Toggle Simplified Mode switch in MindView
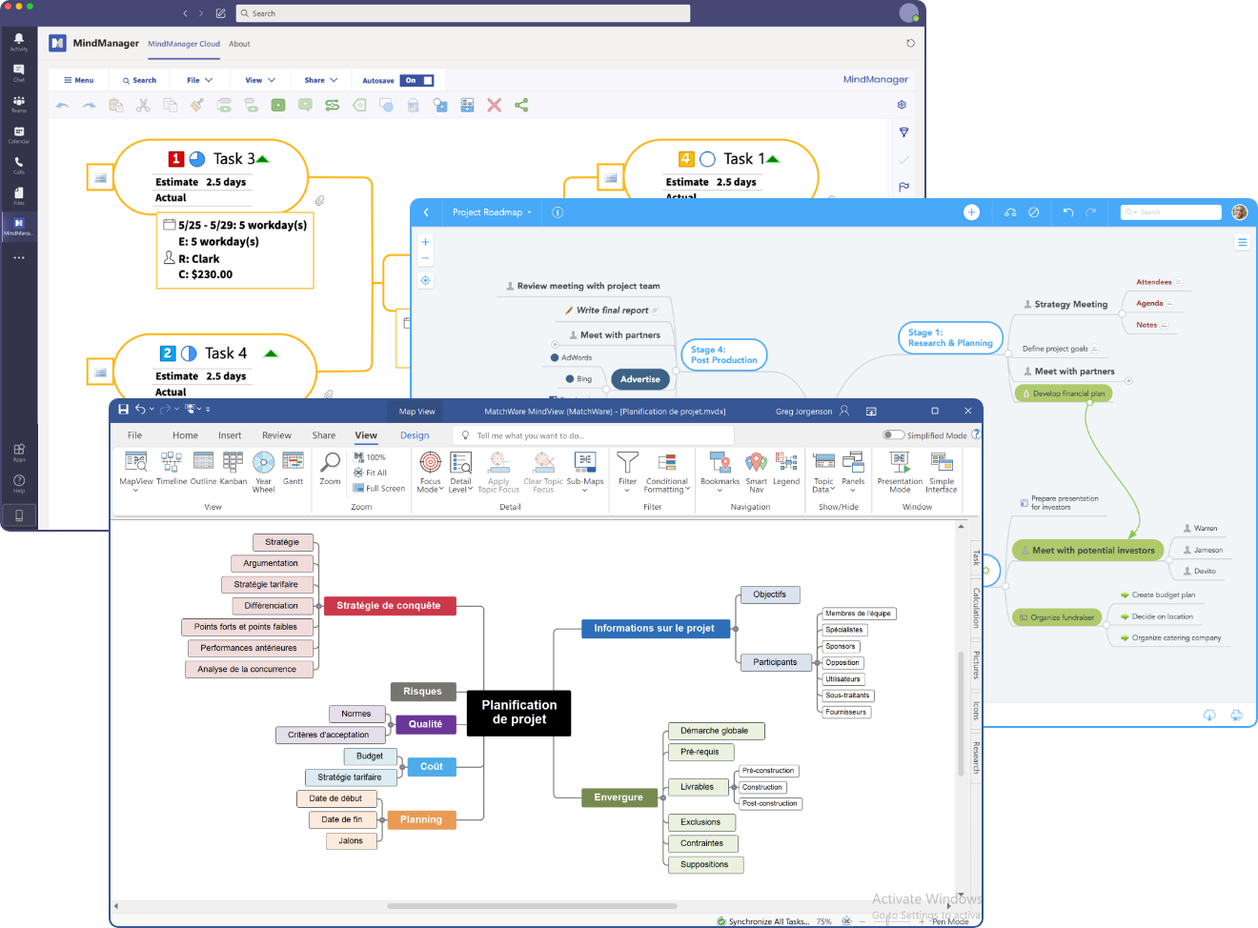Screen dimensions: 1258x928 pos(893,435)
